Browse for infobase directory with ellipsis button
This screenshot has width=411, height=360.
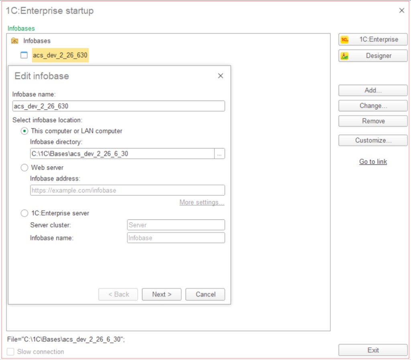[220, 154]
